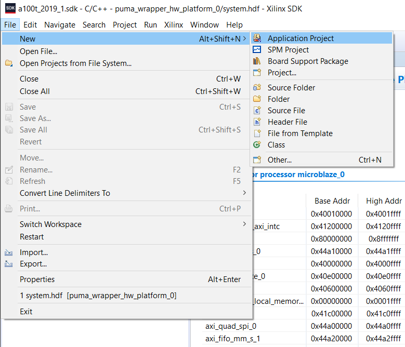Click the Xilinx SDK logo in the title bar
The height and width of the screenshot is (347, 405).
[10, 8]
